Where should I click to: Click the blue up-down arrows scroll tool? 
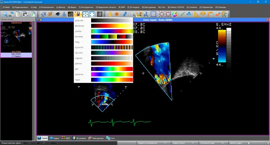point(125,14)
